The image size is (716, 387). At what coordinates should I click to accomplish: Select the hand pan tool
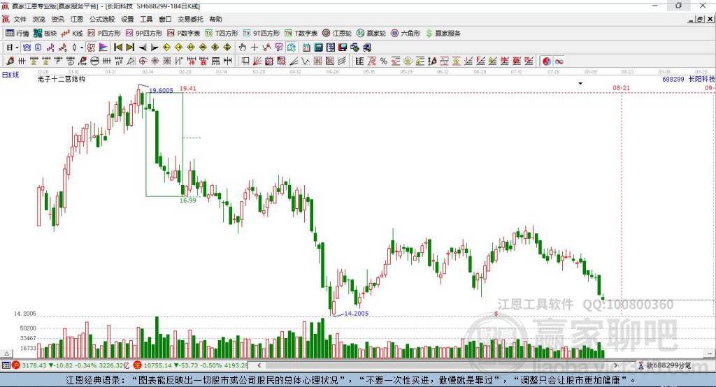[x=243, y=48]
